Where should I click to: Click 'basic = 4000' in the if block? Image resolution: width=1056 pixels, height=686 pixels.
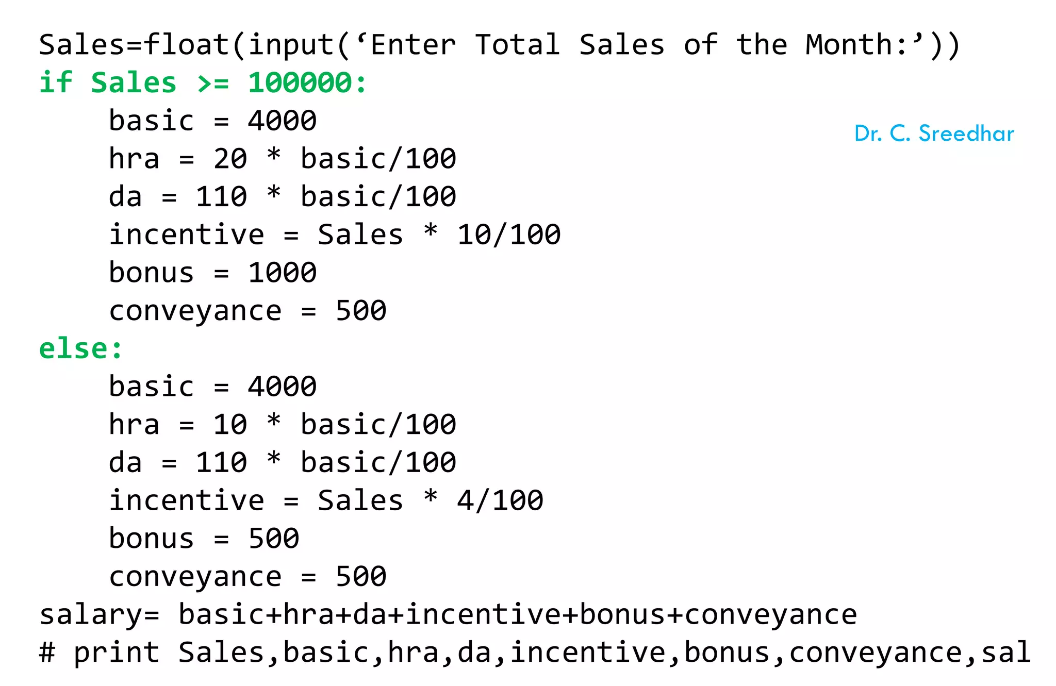tap(212, 121)
